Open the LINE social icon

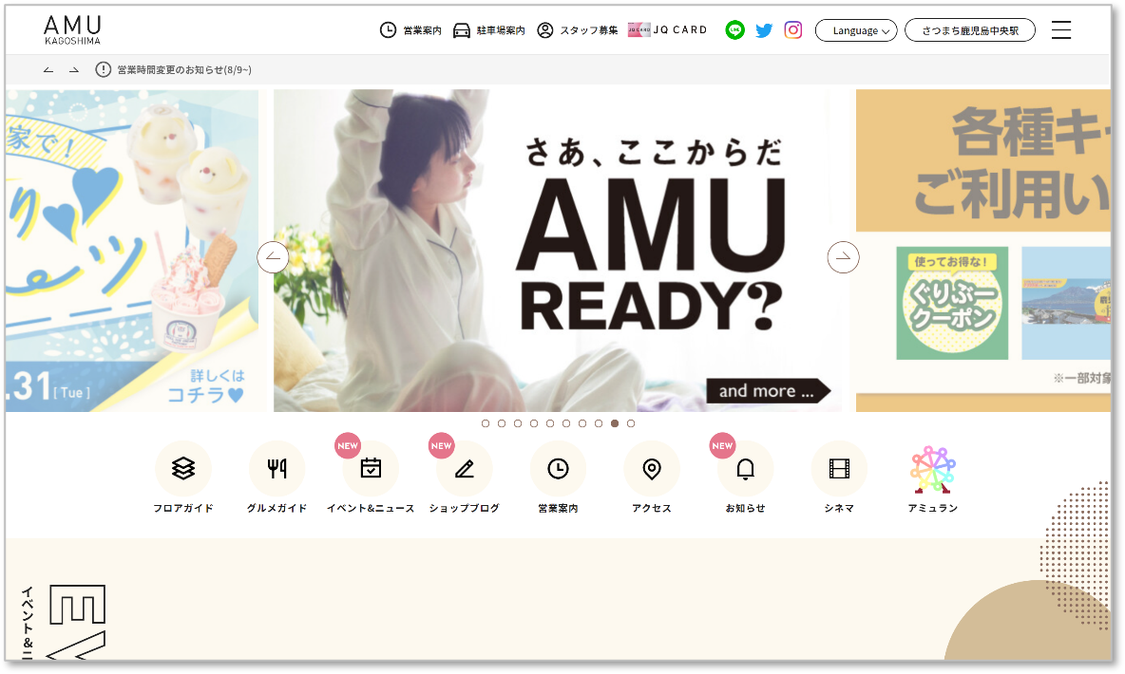[734, 30]
